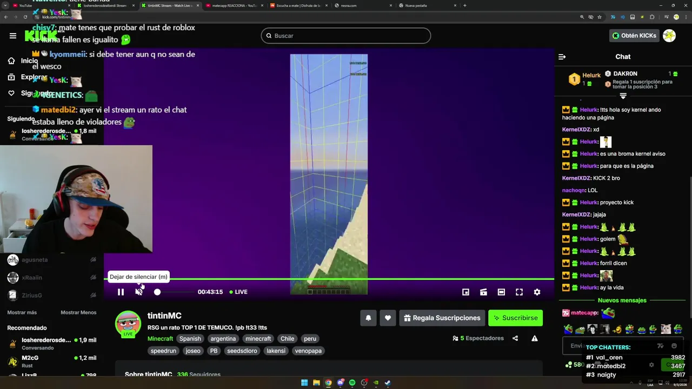Adjust the player volume slider
Viewport: 692px width, 389px height.
tap(174, 292)
